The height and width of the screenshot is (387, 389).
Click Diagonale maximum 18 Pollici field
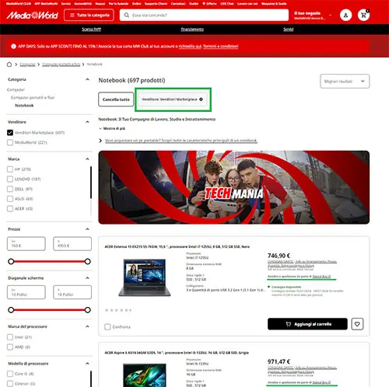coord(72,292)
